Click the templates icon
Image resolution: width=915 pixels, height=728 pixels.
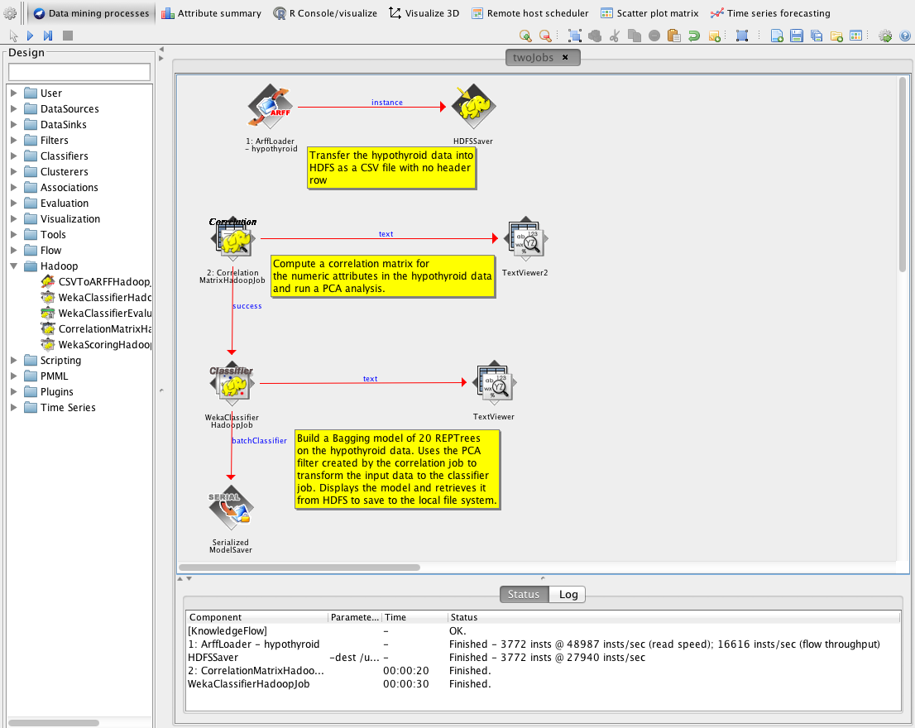(856, 36)
